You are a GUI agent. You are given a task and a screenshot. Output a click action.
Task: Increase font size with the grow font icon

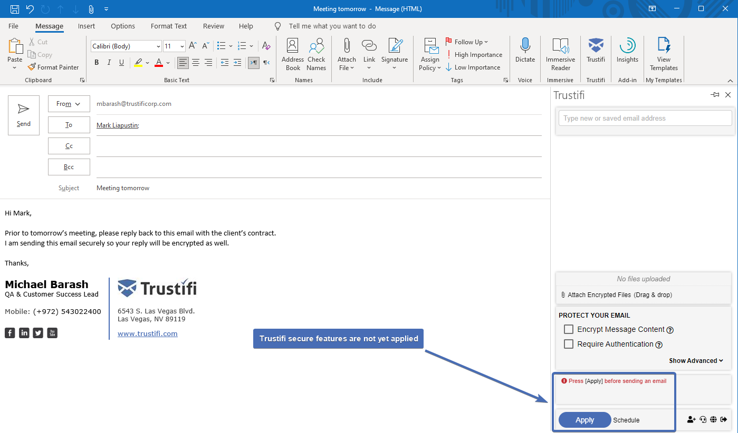[x=193, y=46]
